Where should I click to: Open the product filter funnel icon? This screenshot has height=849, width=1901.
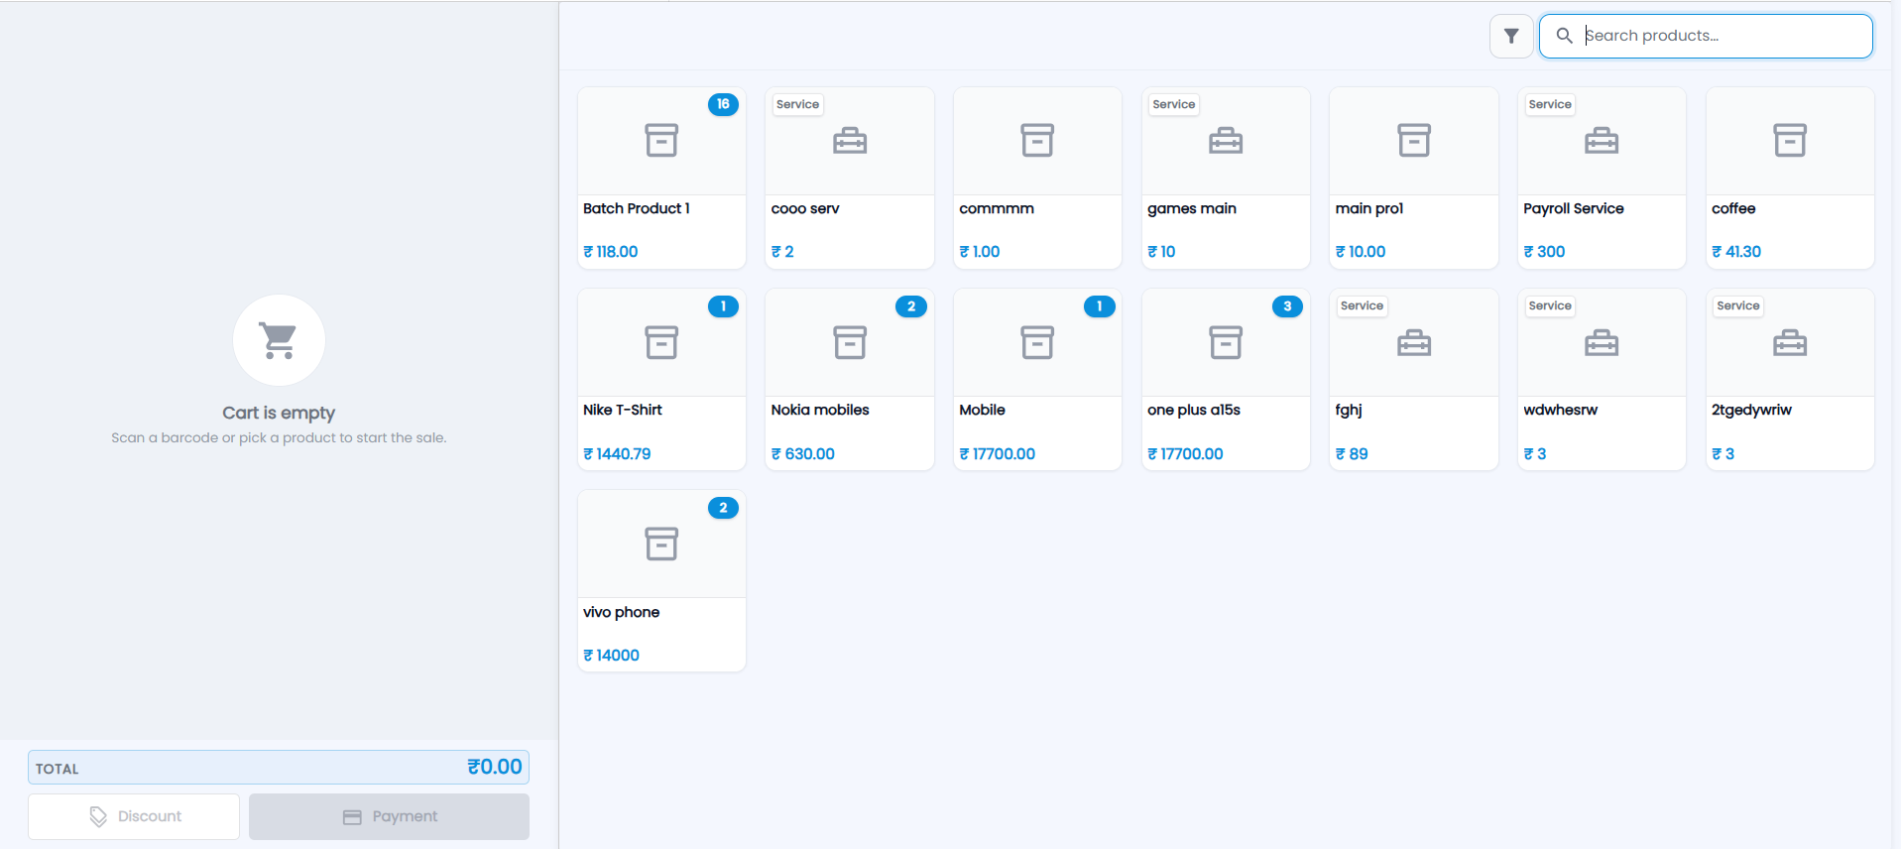click(x=1511, y=36)
